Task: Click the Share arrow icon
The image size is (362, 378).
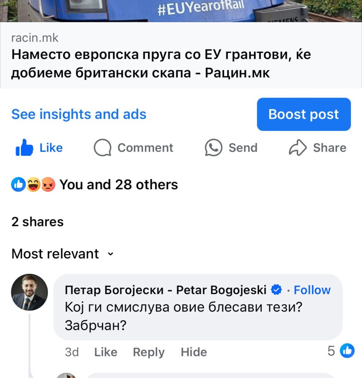Action: (298, 148)
